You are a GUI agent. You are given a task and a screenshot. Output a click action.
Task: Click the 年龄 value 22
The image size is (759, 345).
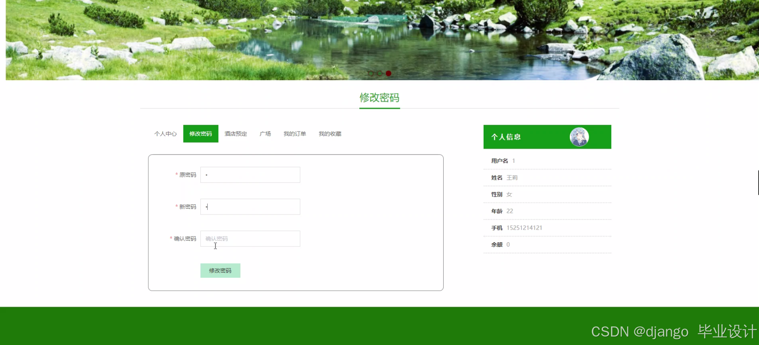tap(510, 211)
